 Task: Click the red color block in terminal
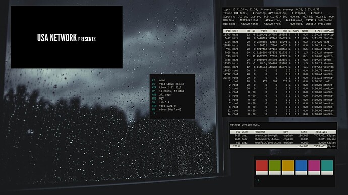coord(262,167)
